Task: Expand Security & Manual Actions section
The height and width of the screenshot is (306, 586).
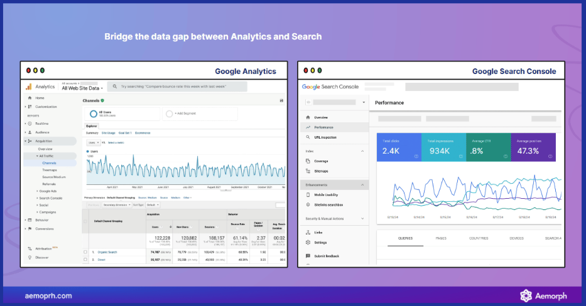Action: [362, 219]
